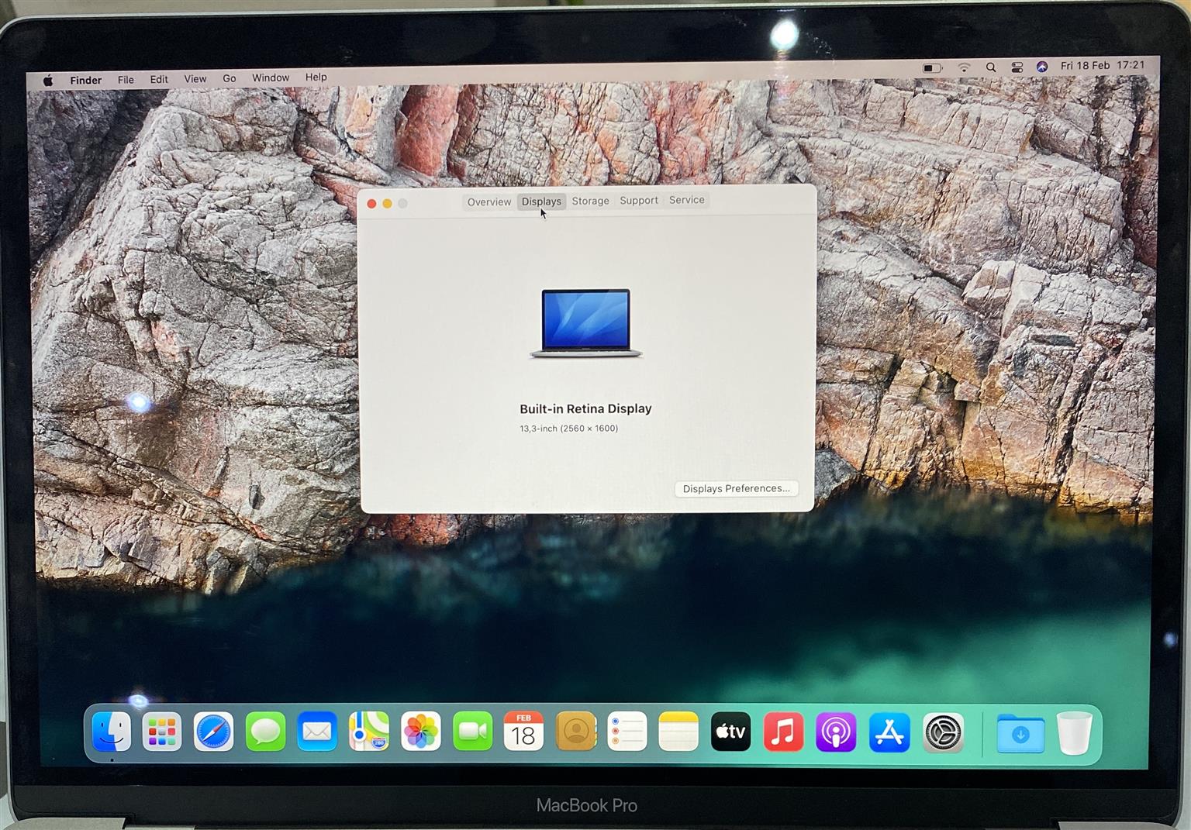Image resolution: width=1191 pixels, height=830 pixels.
Task: Open the Trash in the Dock
Action: coord(1074,732)
